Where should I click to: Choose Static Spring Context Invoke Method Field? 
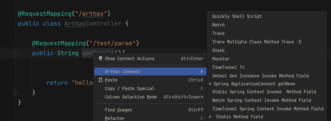point(267,92)
